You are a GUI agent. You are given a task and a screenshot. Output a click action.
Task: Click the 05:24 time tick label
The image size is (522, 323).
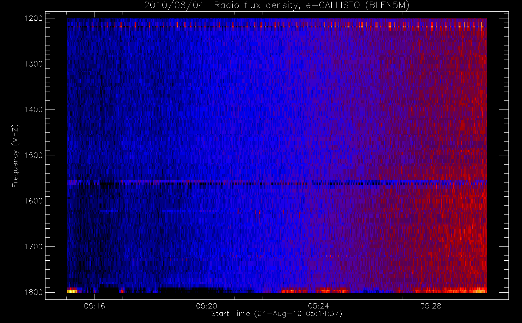(319, 306)
